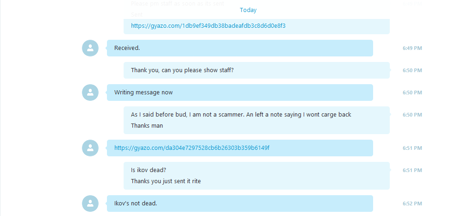This screenshot has width=468, height=216.
Task: Open contact avatar beside the da304e gyazo link
Action: [x=90, y=148]
